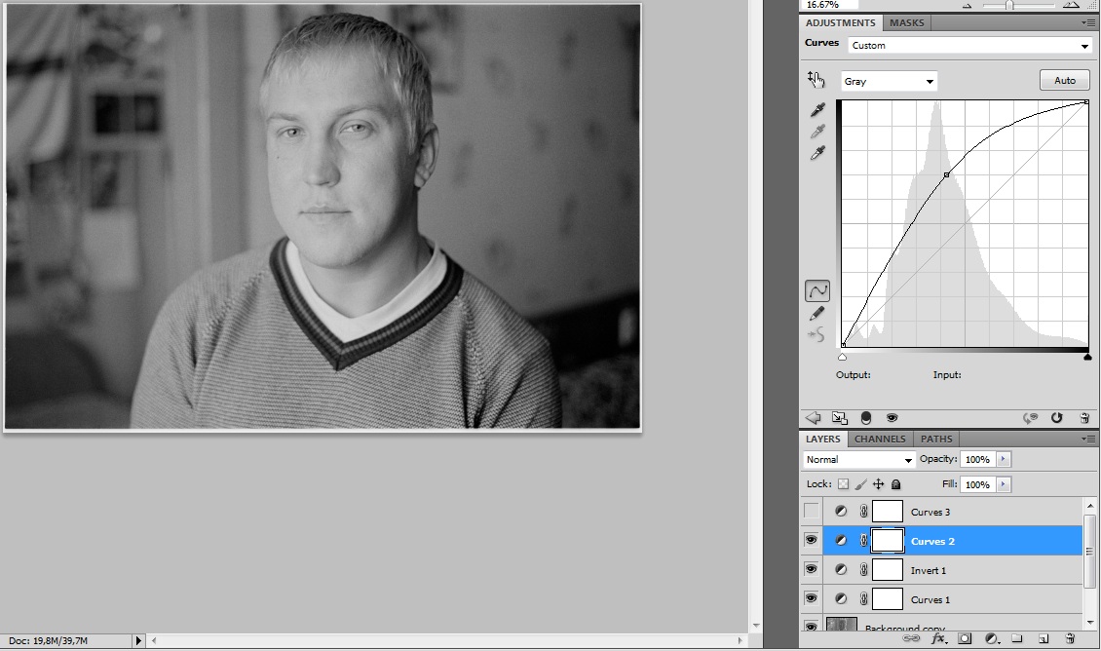
Task: Click the reset adjustment defaults icon
Action: [x=1057, y=418]
